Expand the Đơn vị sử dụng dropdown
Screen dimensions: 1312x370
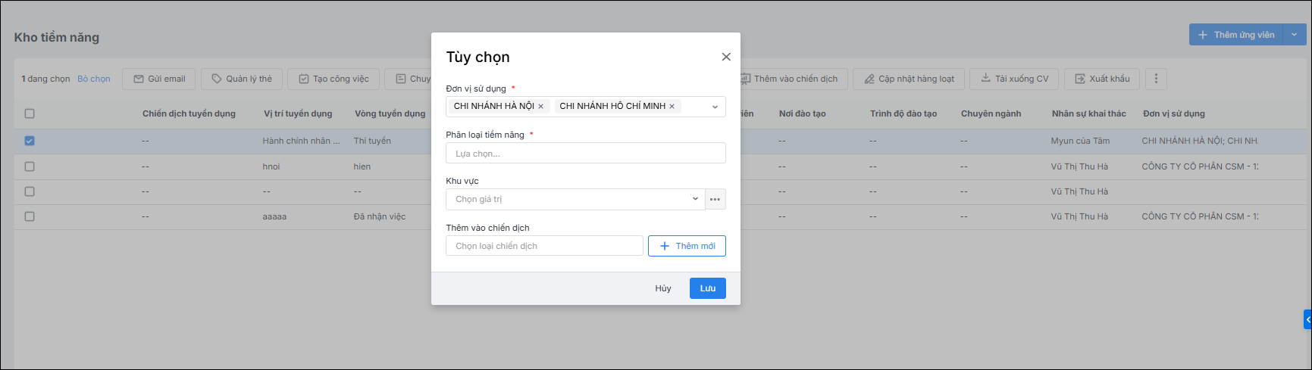714,107
